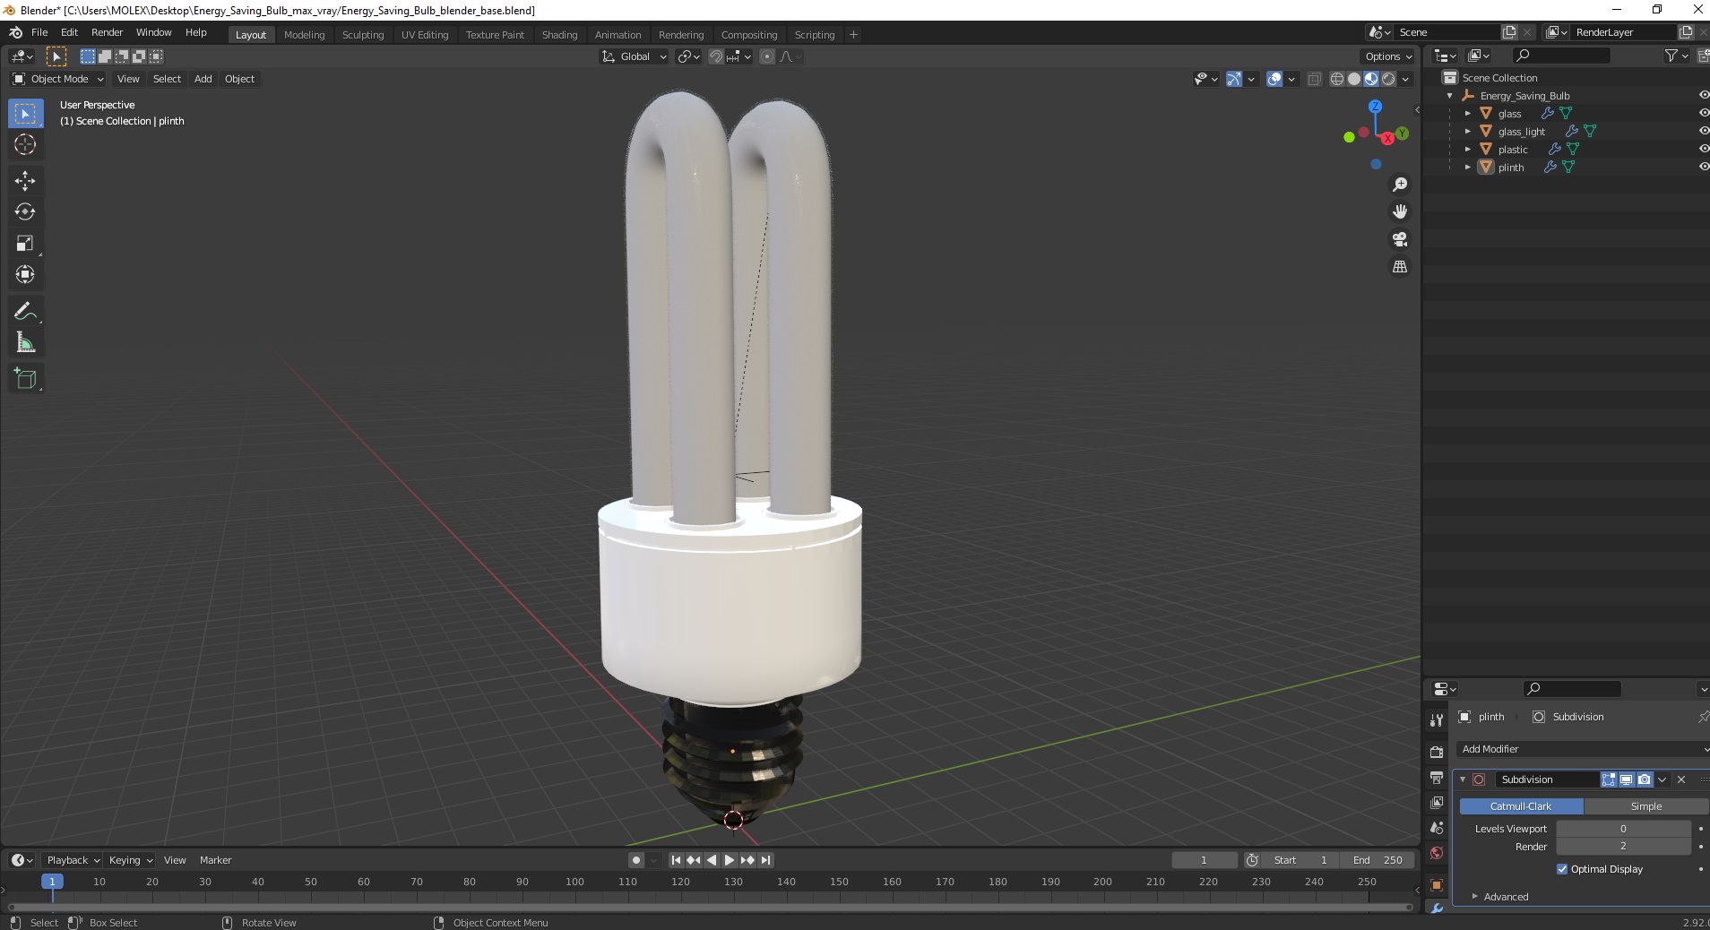
Task: Switch perspective/orthographic grid icon
Action: point(1399,266)
